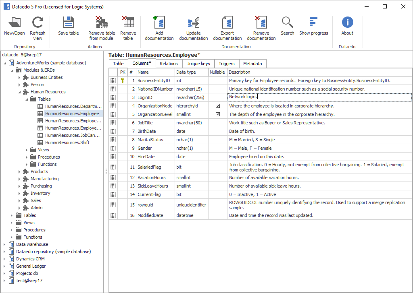Click the Save table floppy icon

tap(69, 22)
